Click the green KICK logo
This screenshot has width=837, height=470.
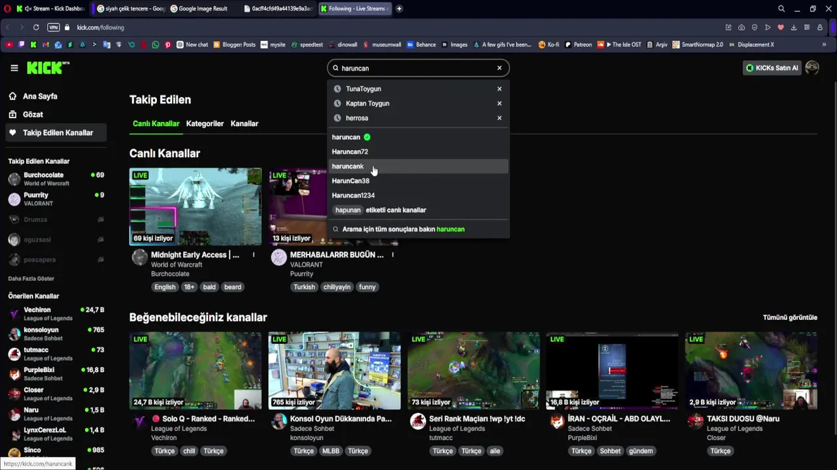pyautogui.click(x=48, y=67)
